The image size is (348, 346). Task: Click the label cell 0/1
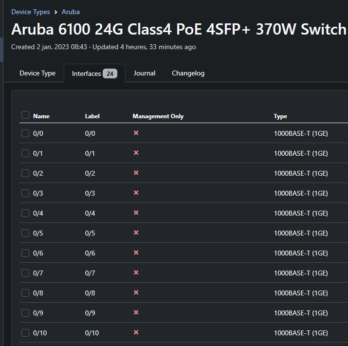point(90,153)
